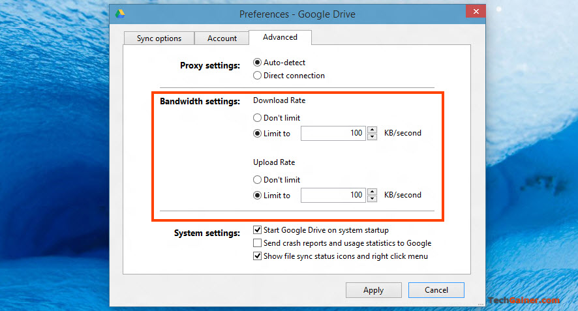
Task: Click KB/second text beside Upload Rate field
Action: click(x=403, y=195)
